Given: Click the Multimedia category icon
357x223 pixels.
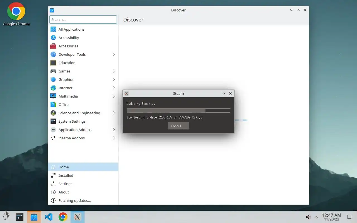Looking at the screenshot, I should pyautogui.click(x=53, y=96).
